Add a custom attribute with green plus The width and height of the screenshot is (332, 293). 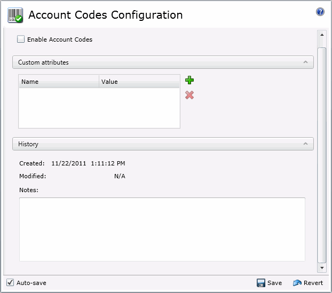(189, 81)
